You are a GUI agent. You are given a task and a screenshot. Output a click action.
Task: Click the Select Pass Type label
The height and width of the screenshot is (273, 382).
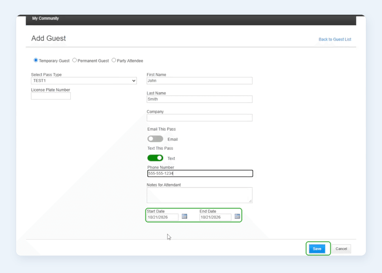pos(46,75)
